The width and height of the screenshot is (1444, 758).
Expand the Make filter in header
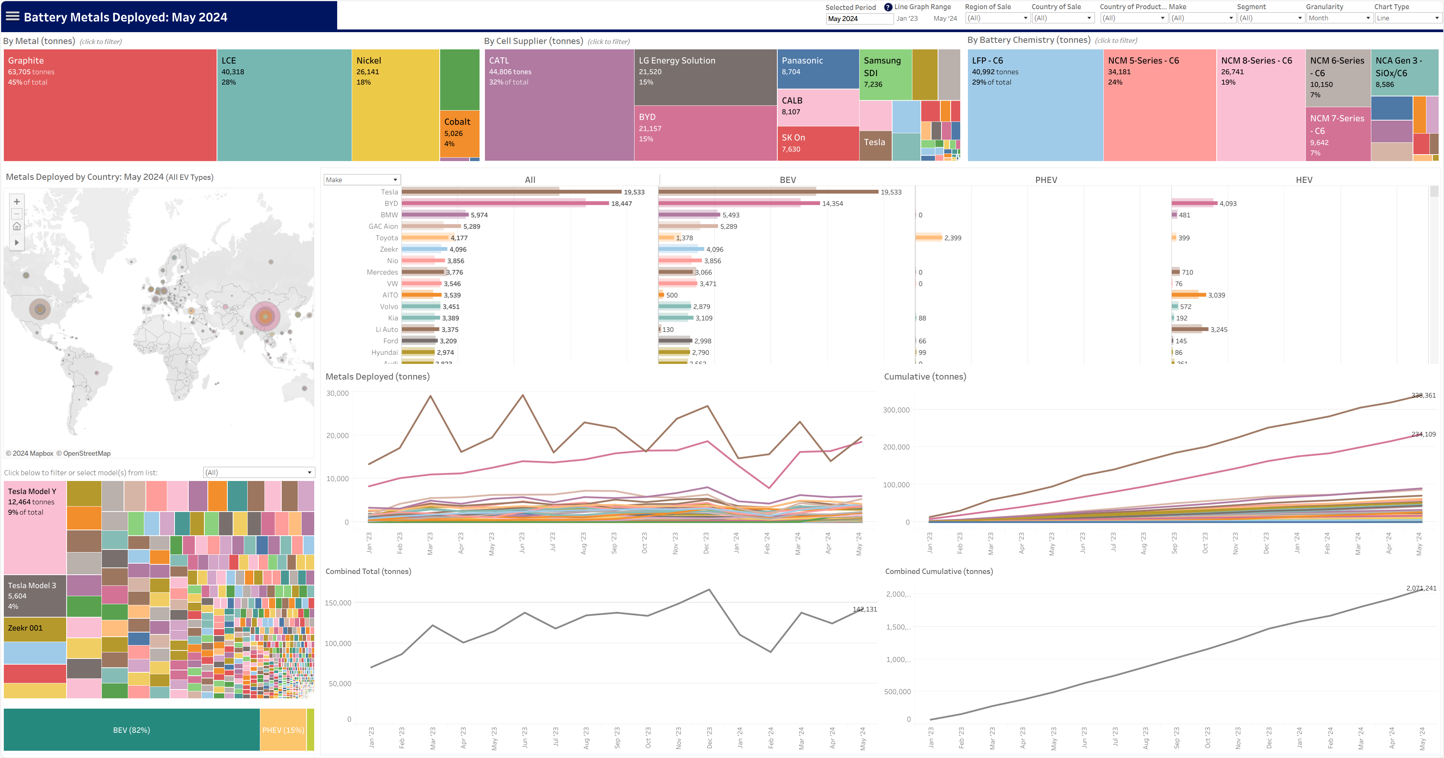pos(1203,18)
